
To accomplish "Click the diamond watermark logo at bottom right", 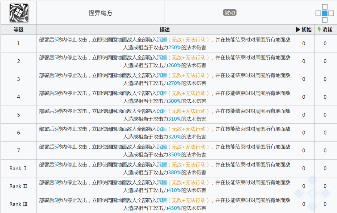I will pos(312,191).
